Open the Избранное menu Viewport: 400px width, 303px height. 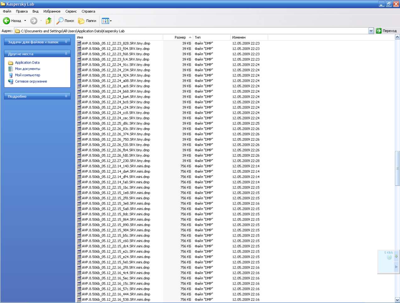click(52, 11)
